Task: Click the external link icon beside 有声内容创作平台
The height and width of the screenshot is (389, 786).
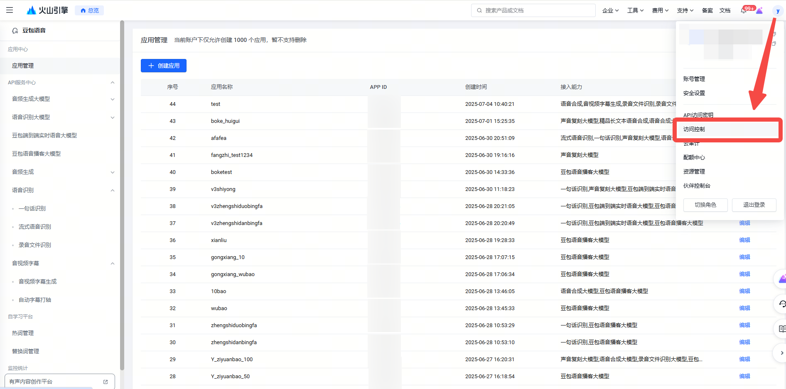Action: coord(106,382)
